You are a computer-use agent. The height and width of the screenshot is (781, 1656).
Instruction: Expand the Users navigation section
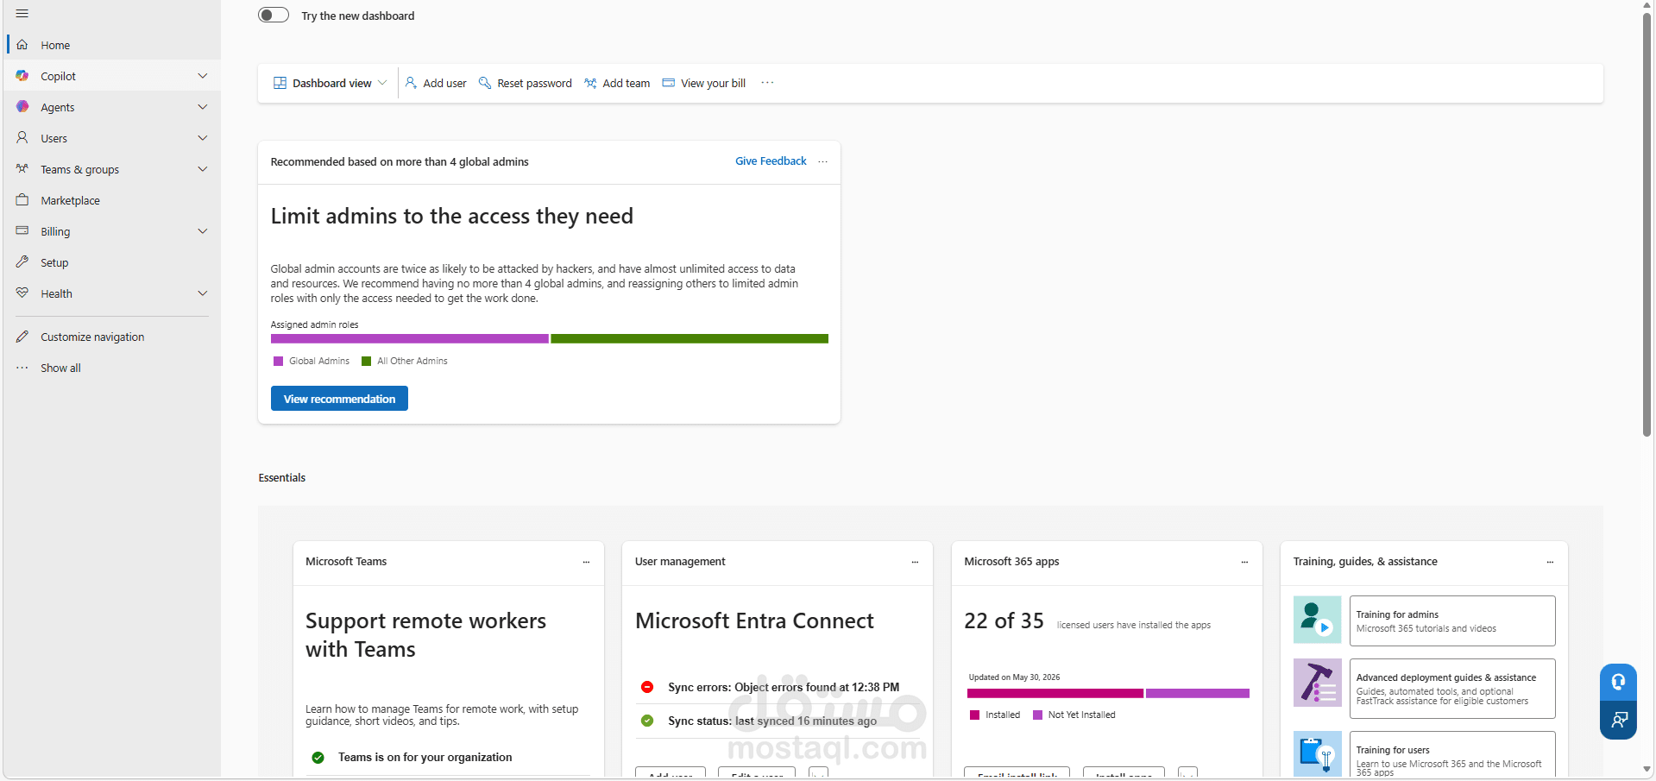[x=203, y=138]
